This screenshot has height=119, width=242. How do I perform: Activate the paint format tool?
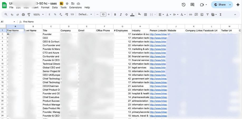(x=29, y=14)
